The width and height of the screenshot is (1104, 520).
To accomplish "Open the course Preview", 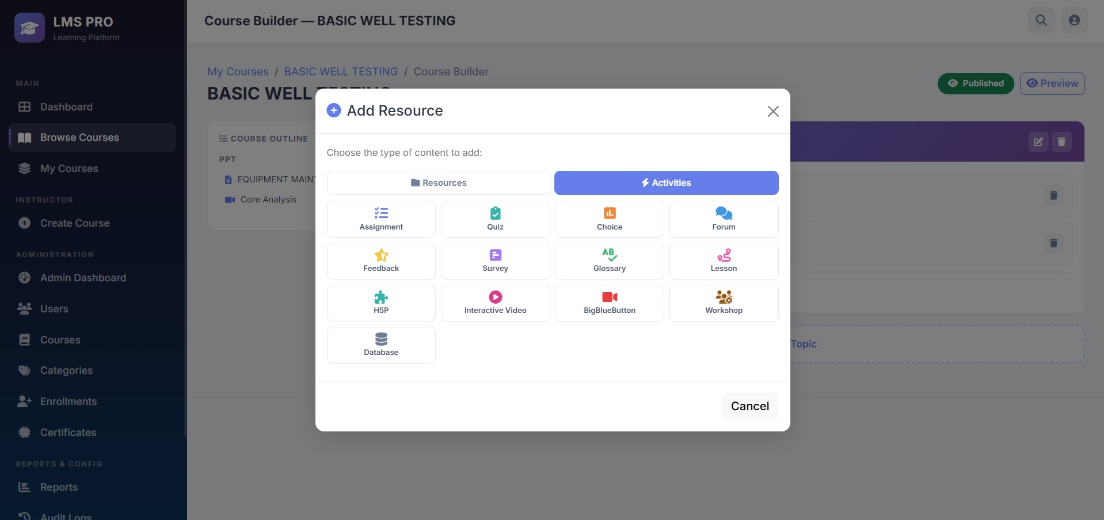I will tap(1052, 83).
